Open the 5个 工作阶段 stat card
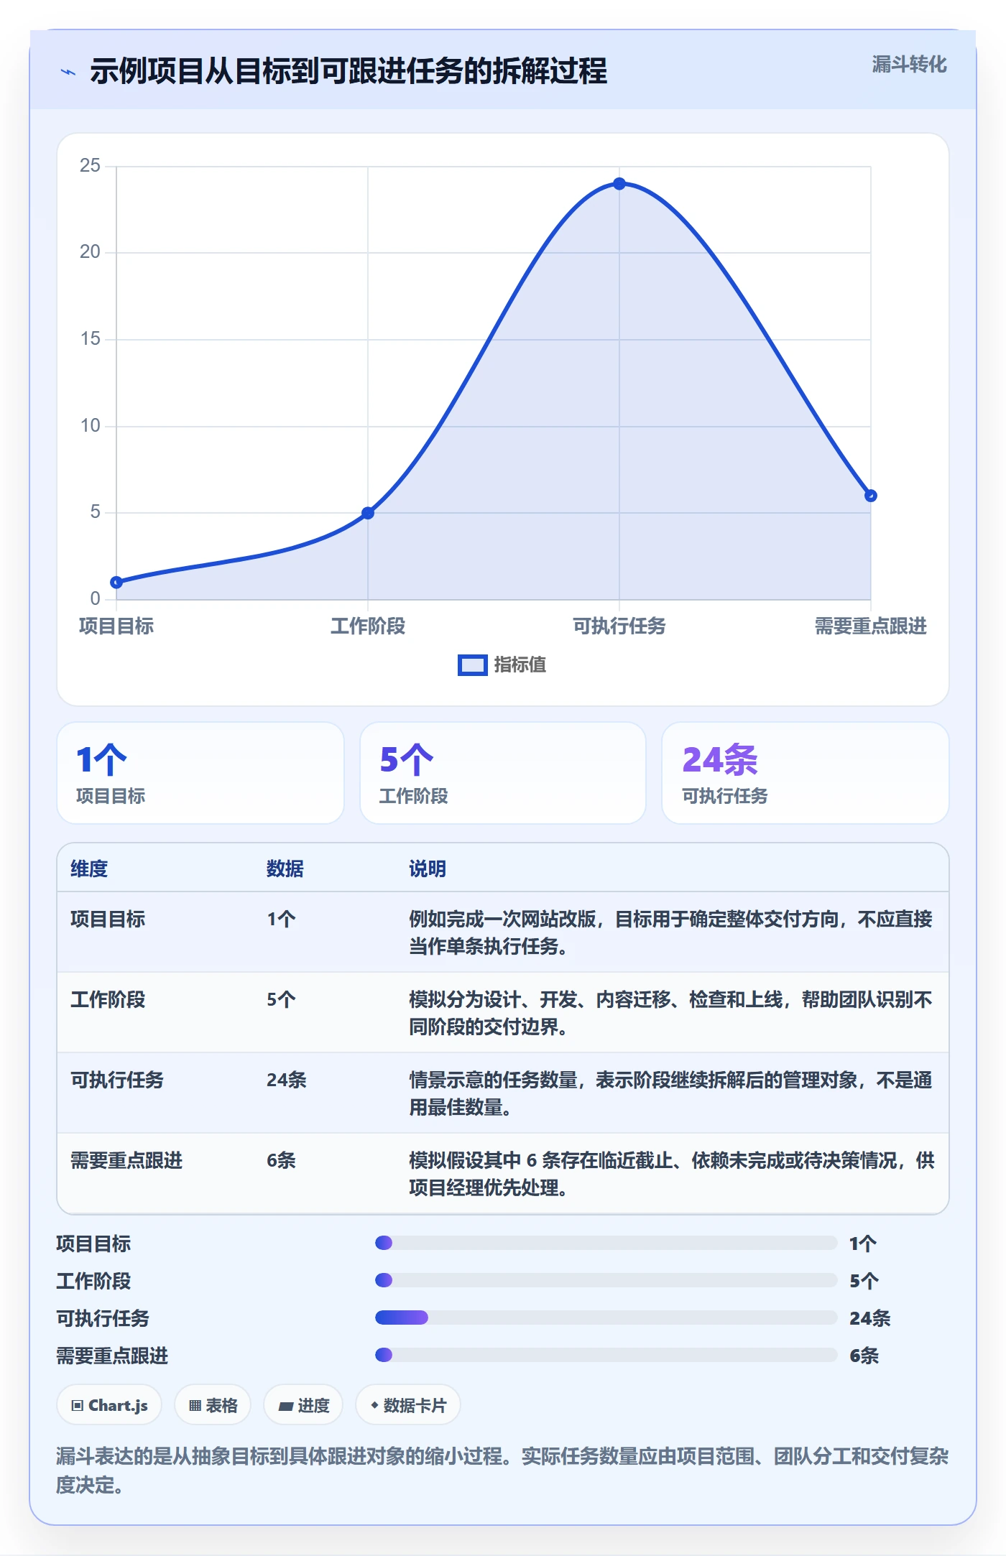Screen dimensions: 1006x1556 [503, 773]
